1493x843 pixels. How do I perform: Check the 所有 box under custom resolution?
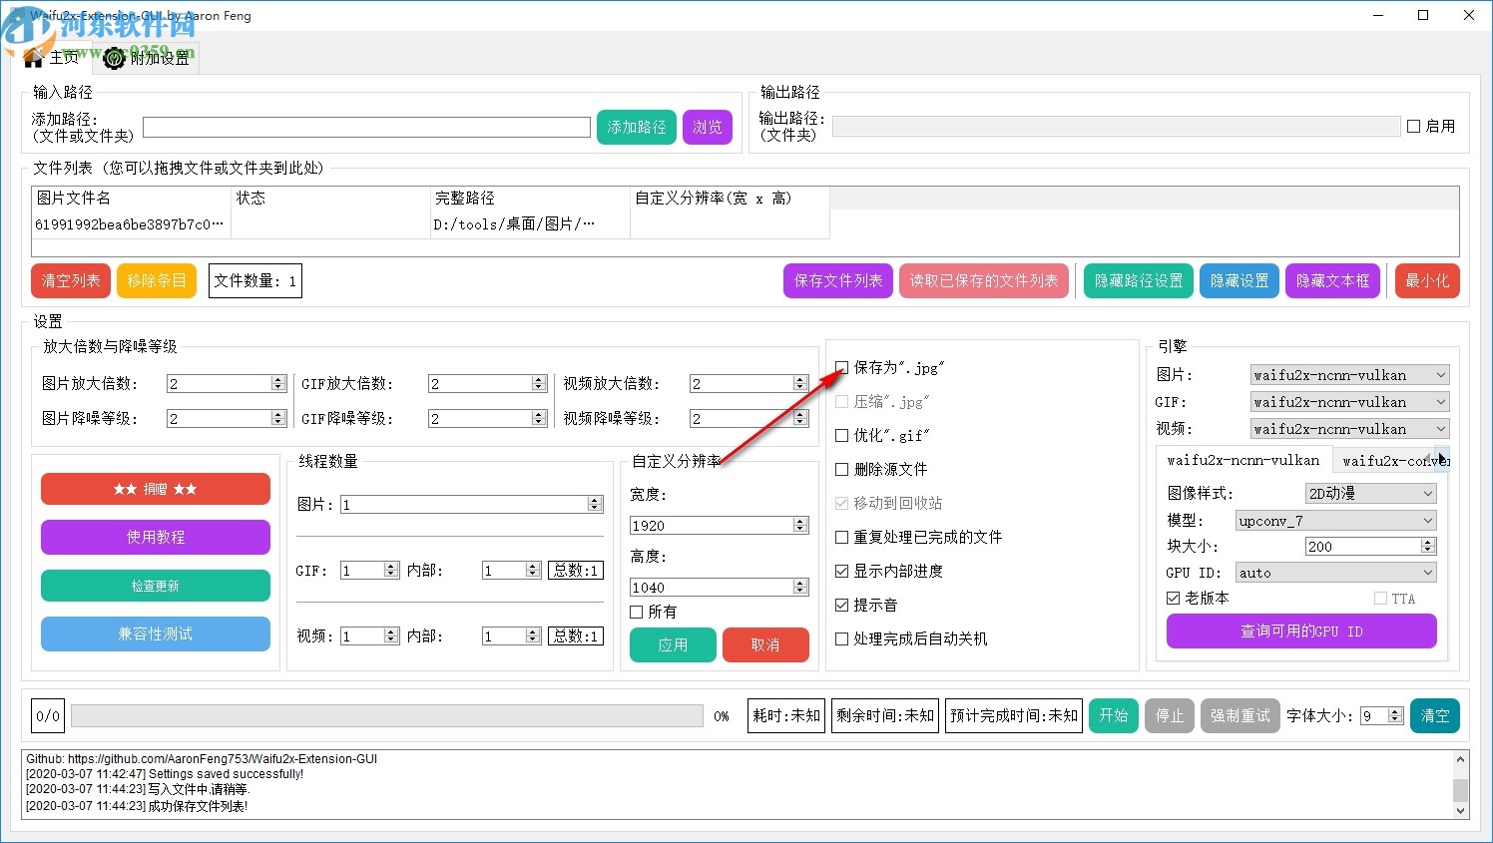pyautogui.click(x=636, y=612)
